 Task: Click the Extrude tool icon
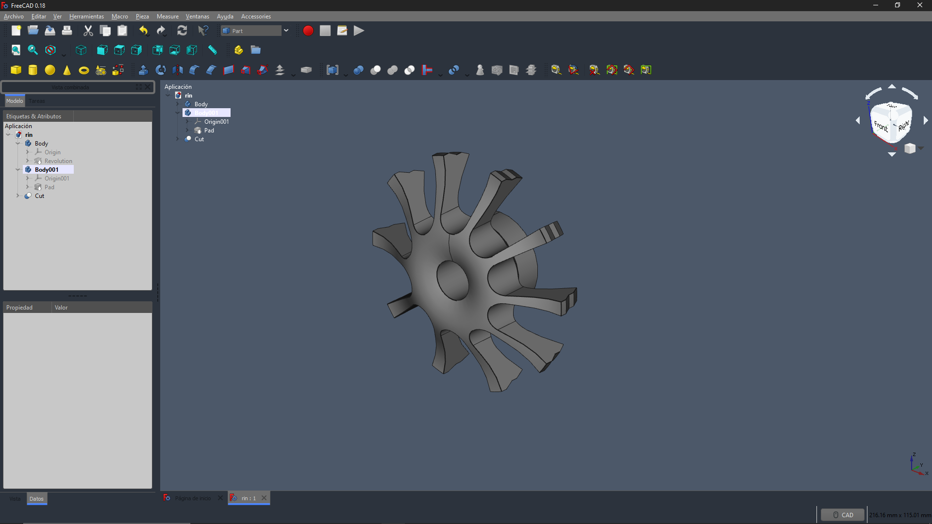(143, 70)
